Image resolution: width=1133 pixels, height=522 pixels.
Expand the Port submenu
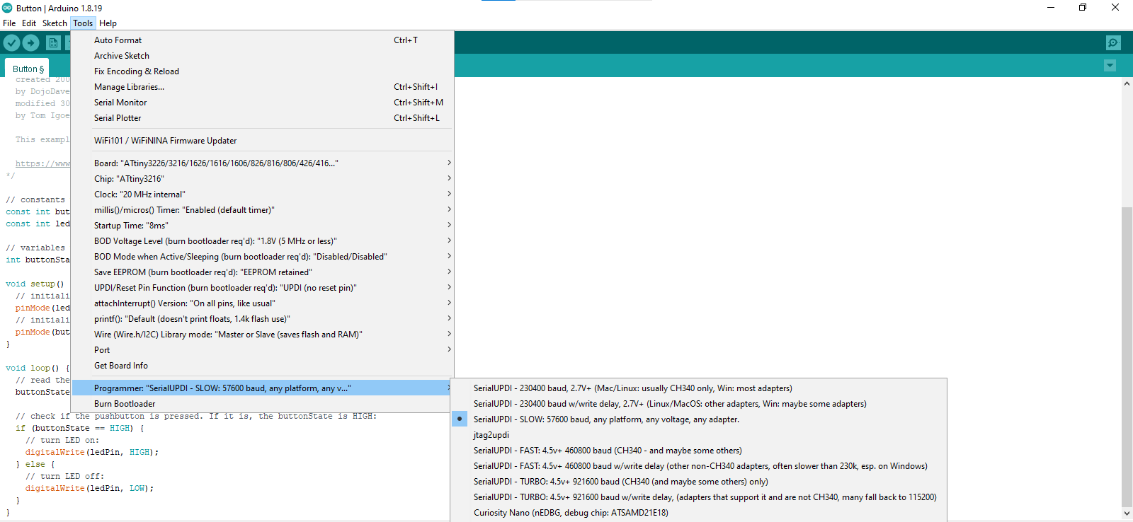262,350
